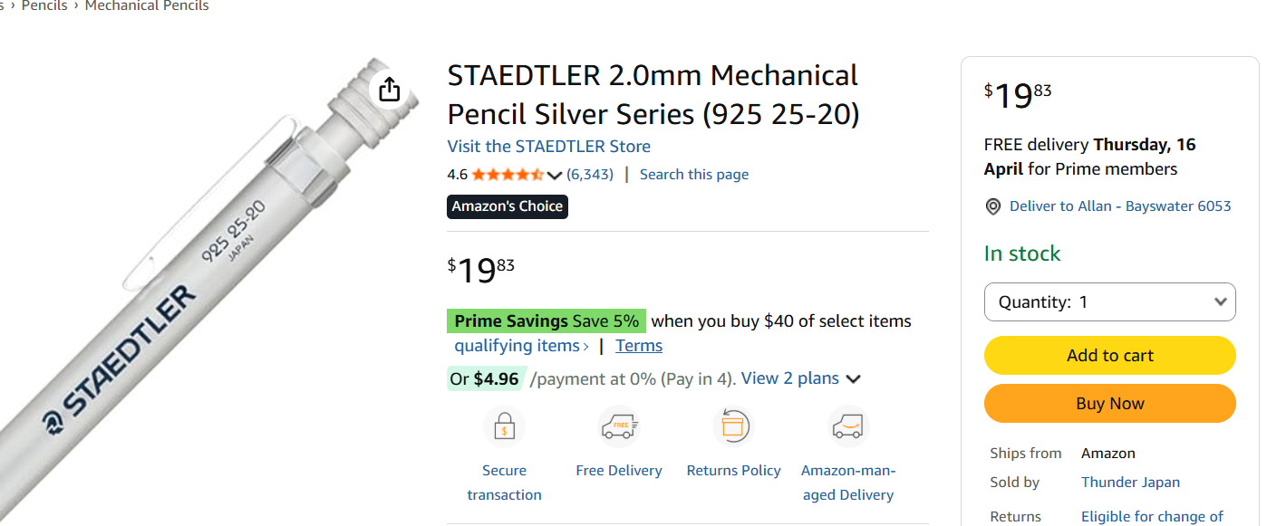Click the Secure transaction padlock icon

504,426
